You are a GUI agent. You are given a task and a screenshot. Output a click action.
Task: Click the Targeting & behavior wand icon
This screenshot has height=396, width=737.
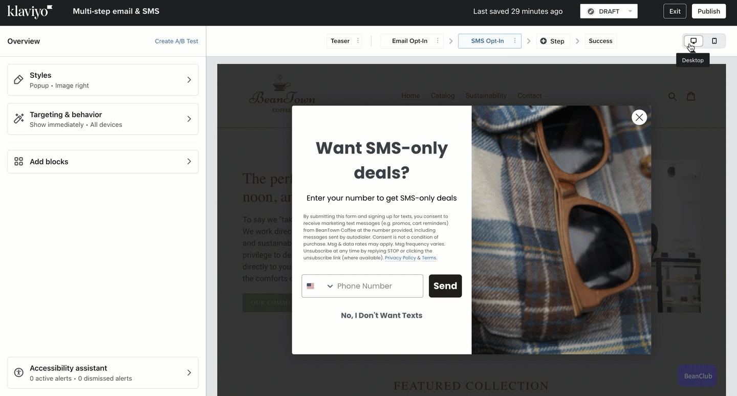coord(19,119)
